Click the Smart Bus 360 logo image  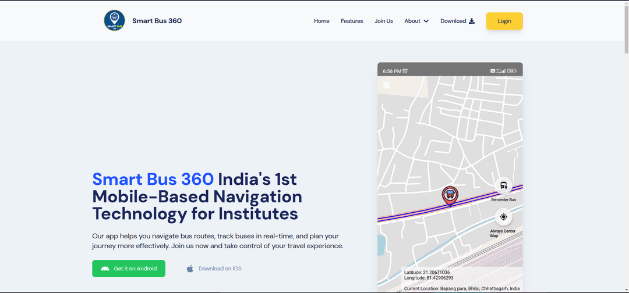[114, 21]
